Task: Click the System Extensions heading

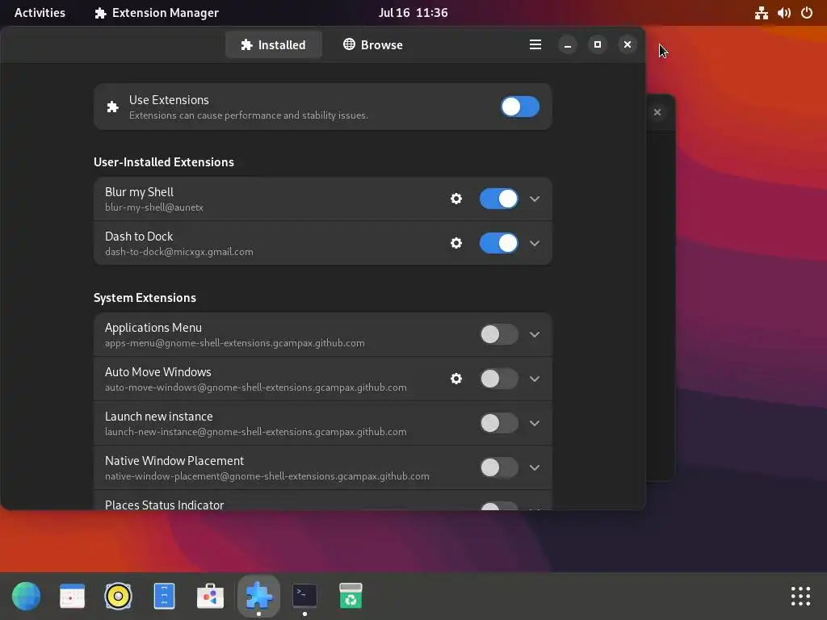Action: [x=145, y=297]
